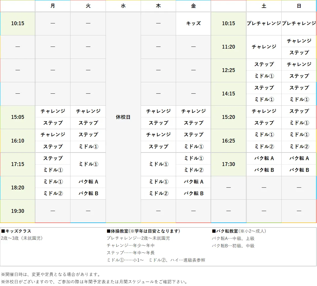Click the バク転A…中級、上級 legend text

tap(233, 238)
